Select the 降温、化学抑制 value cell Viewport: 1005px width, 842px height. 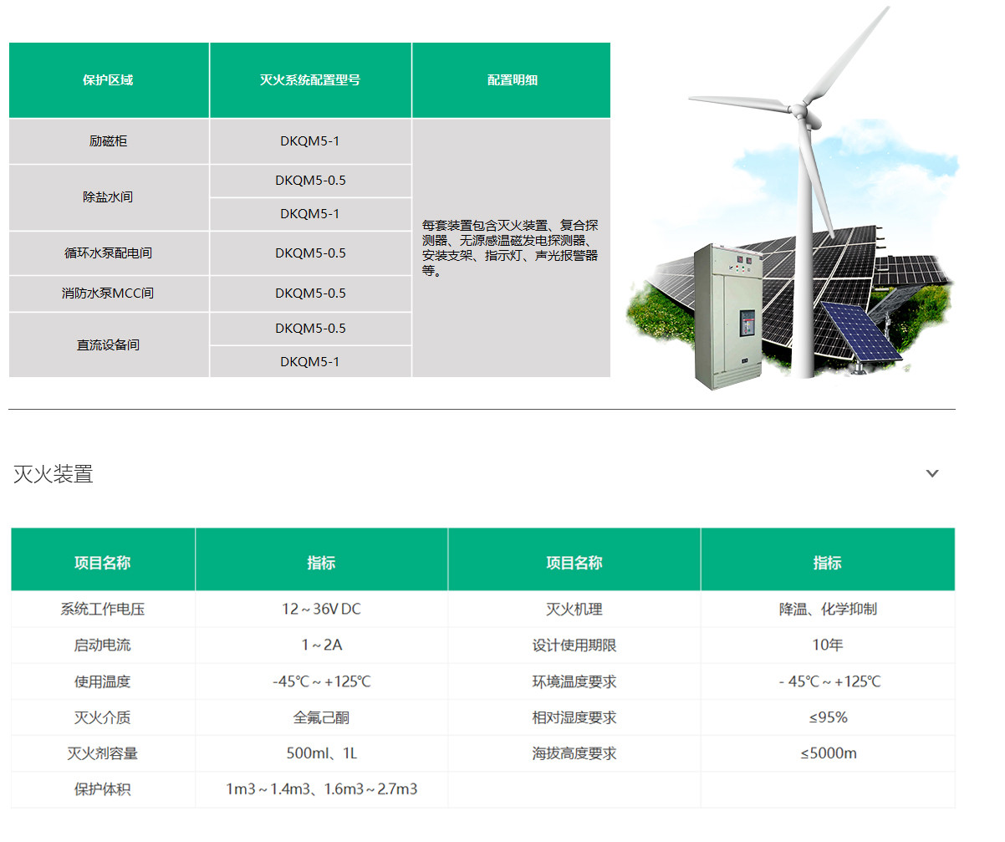[x=827, y=610]
